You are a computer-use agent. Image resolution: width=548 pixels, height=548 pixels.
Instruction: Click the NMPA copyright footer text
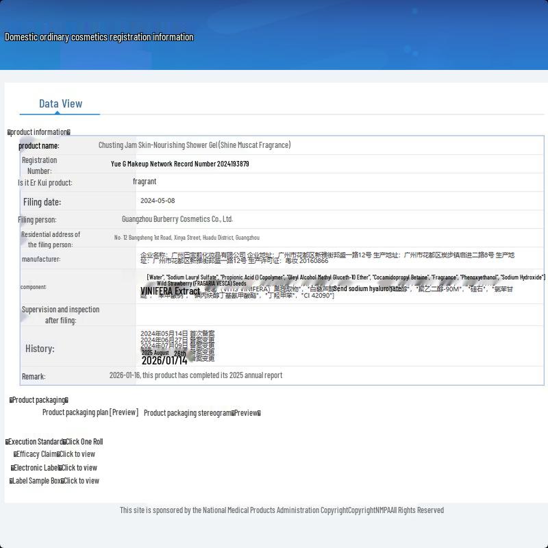coord(282,510)
